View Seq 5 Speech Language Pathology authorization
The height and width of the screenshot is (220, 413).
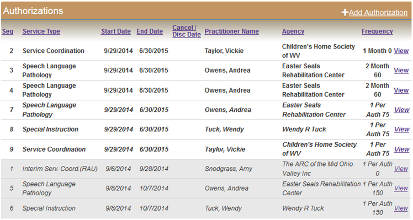[401, 188]
